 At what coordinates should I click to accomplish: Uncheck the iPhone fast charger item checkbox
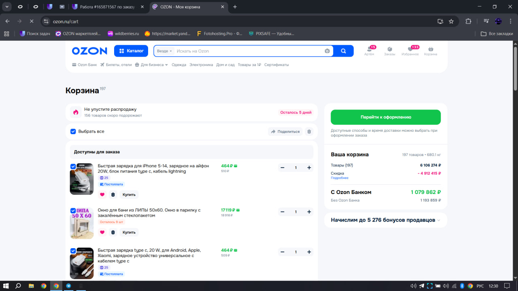[x=73, y=167]
